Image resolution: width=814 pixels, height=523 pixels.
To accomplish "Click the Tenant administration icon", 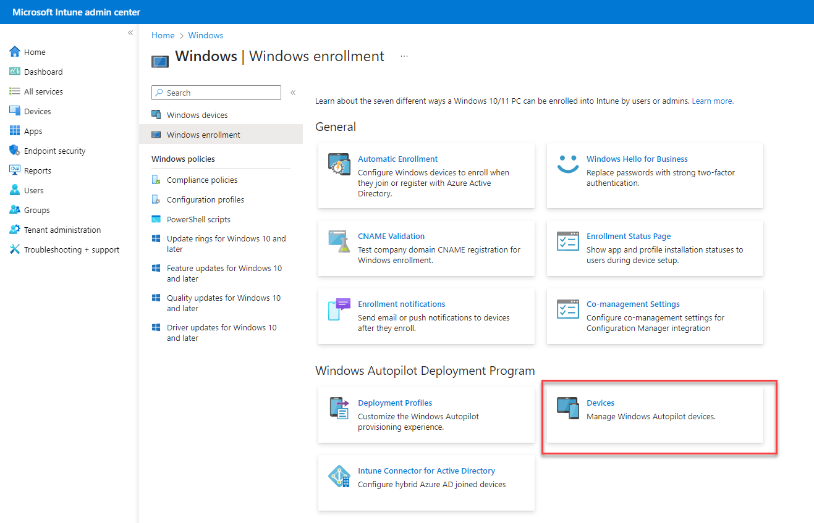I will (x=15, y=230).
